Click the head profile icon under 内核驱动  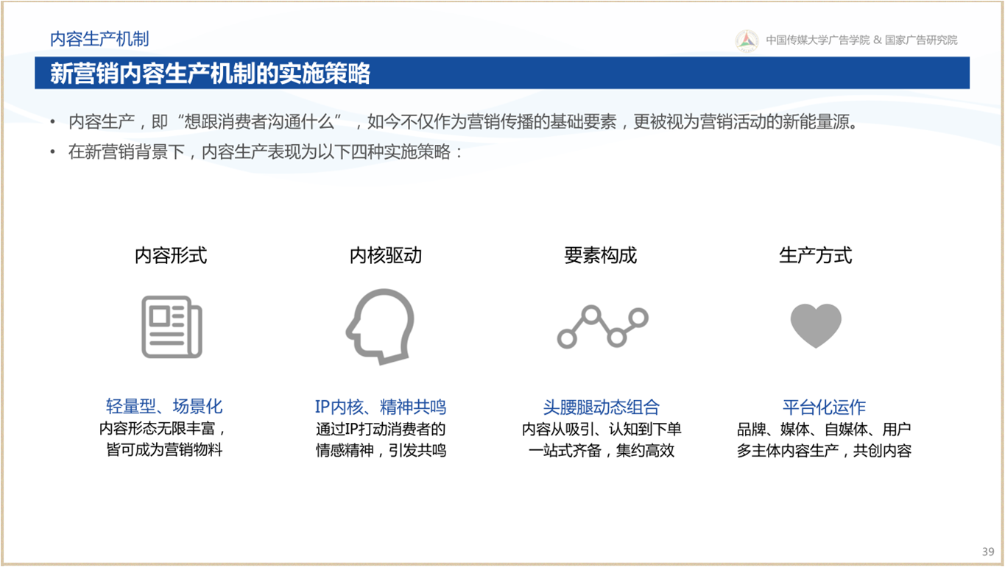click(x=381, y=327)
